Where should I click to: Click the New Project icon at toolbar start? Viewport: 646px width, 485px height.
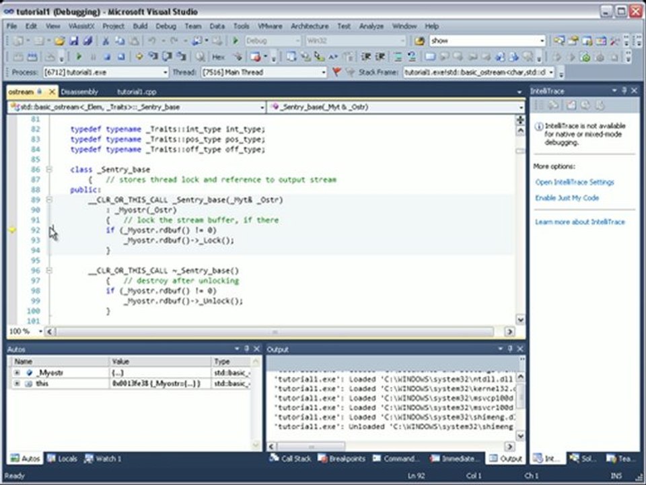(x=18, y=41)
